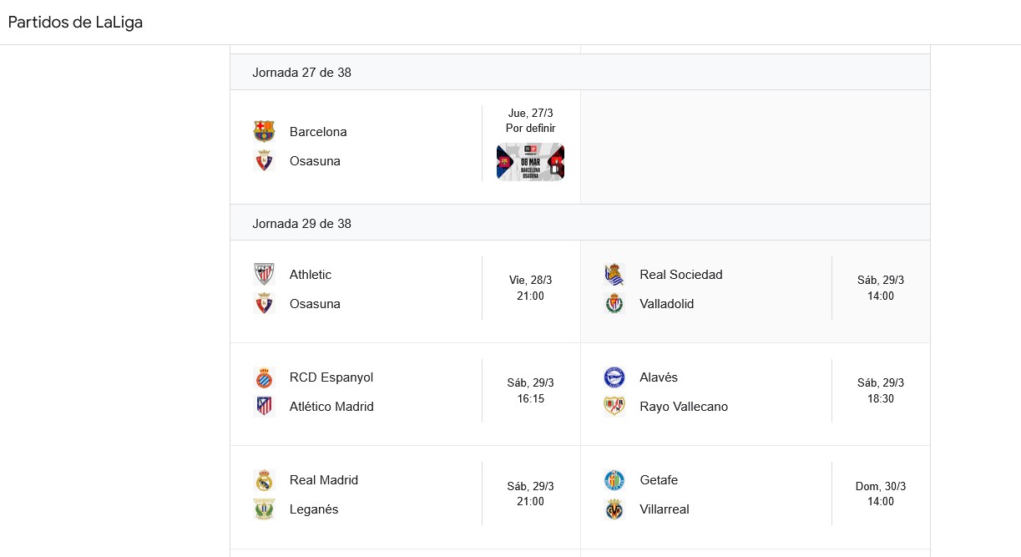Select the Sáb, 29/3 16:15 match time

pos(530,391)
